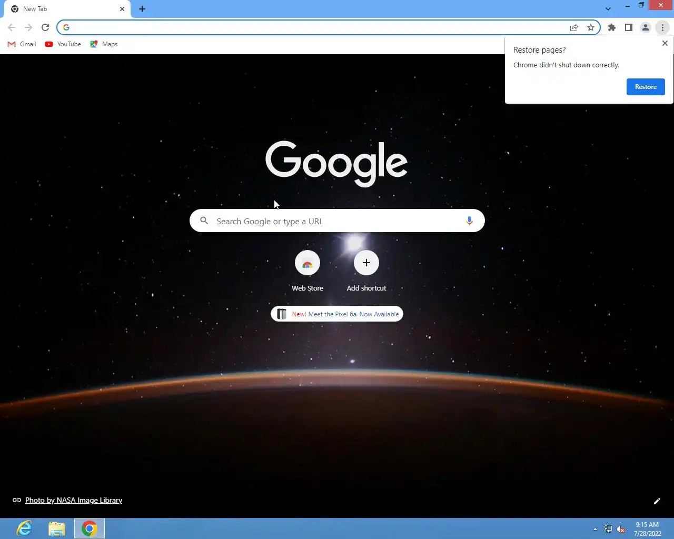Open the YouTube bookmark

(x=63, y=44)
